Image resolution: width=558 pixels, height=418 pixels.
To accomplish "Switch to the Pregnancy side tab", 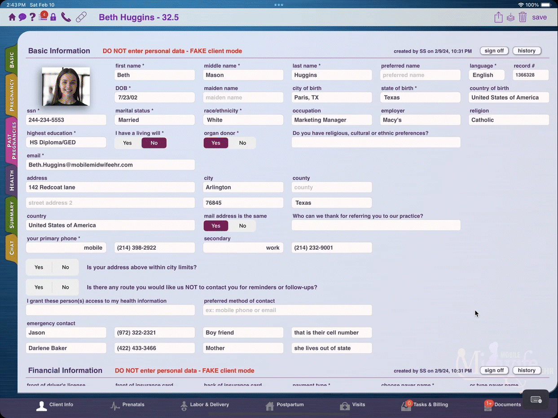I will 12,96.
